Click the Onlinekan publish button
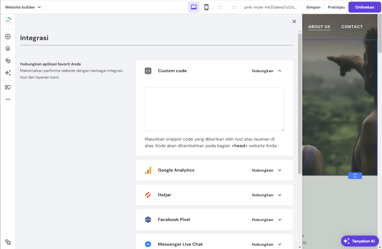This screenshot has width=382, height=249. (x=364, y=7)
